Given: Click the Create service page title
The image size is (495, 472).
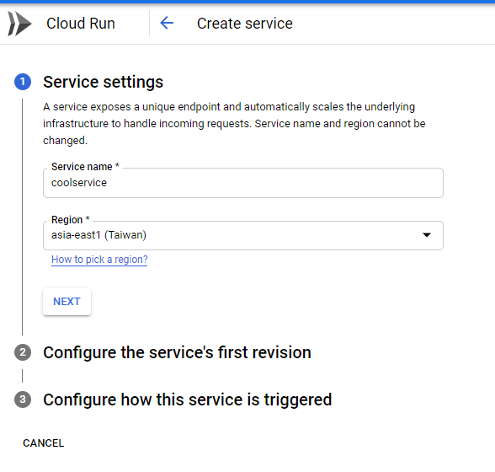Looking at the screenshot, I should pyautogui.click(x=245, y=24).
